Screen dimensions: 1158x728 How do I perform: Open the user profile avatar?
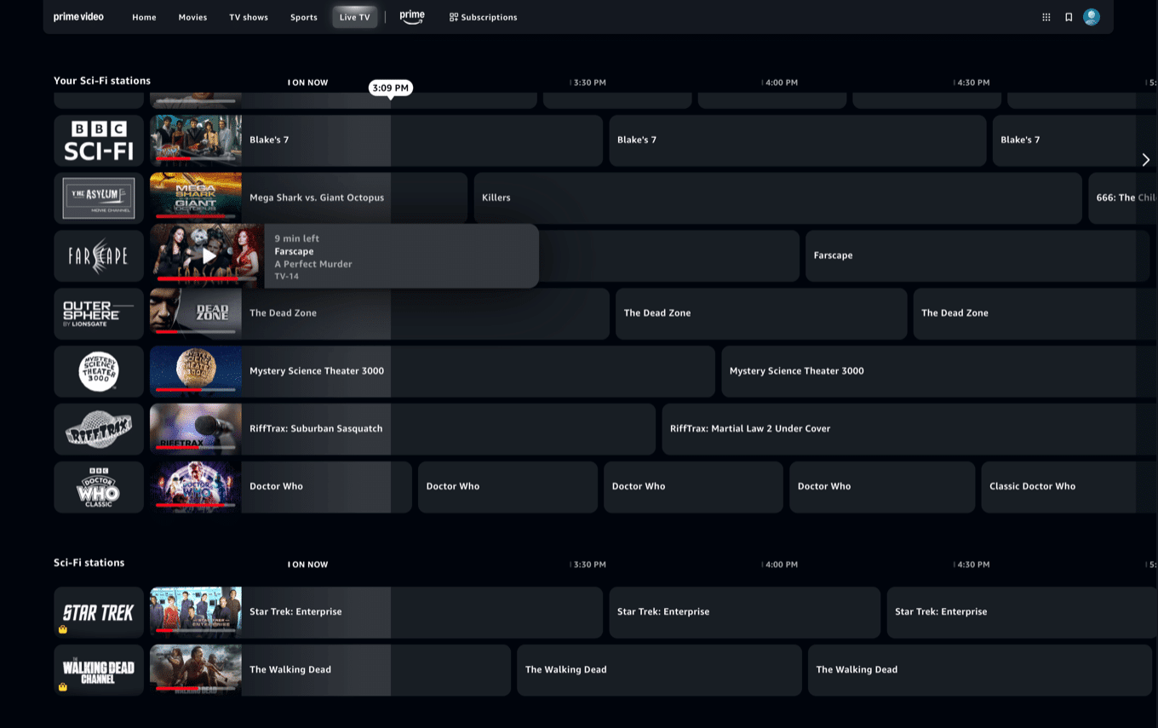click(x=1092, y=17)
